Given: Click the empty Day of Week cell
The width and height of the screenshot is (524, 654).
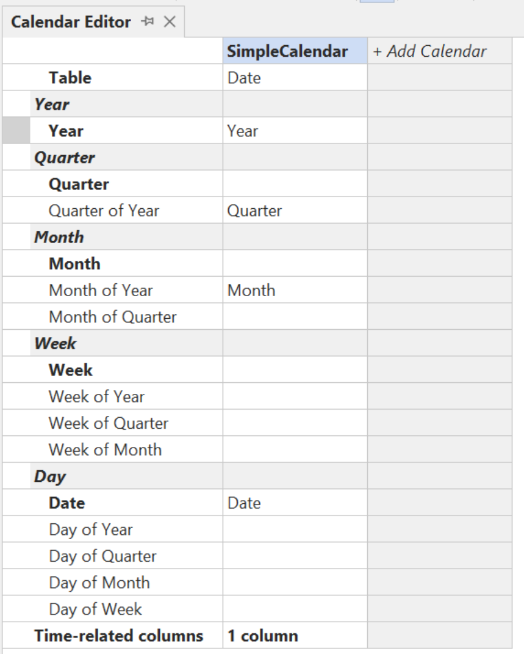Looking at the screenshot, I should 295,609.
